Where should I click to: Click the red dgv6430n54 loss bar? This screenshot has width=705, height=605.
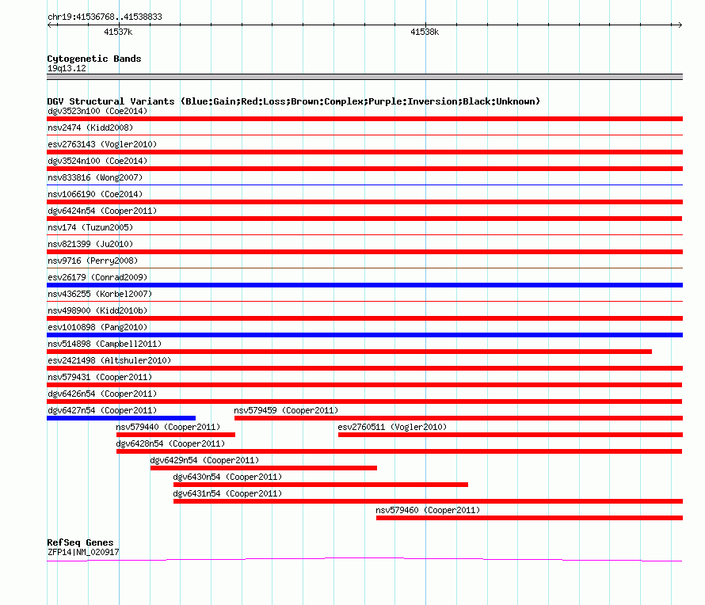321,485
